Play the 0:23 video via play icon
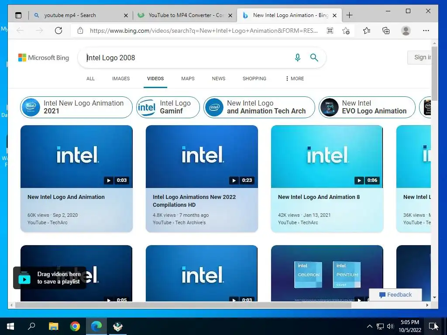The image size is (447, 335). coord(234,180)
